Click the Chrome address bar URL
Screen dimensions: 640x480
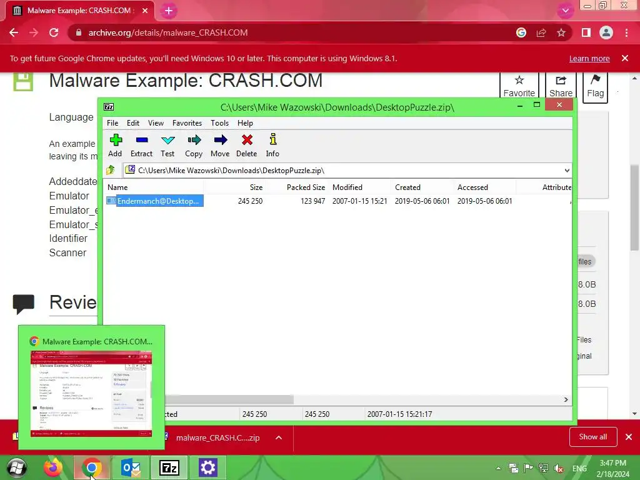pos(168,32)
